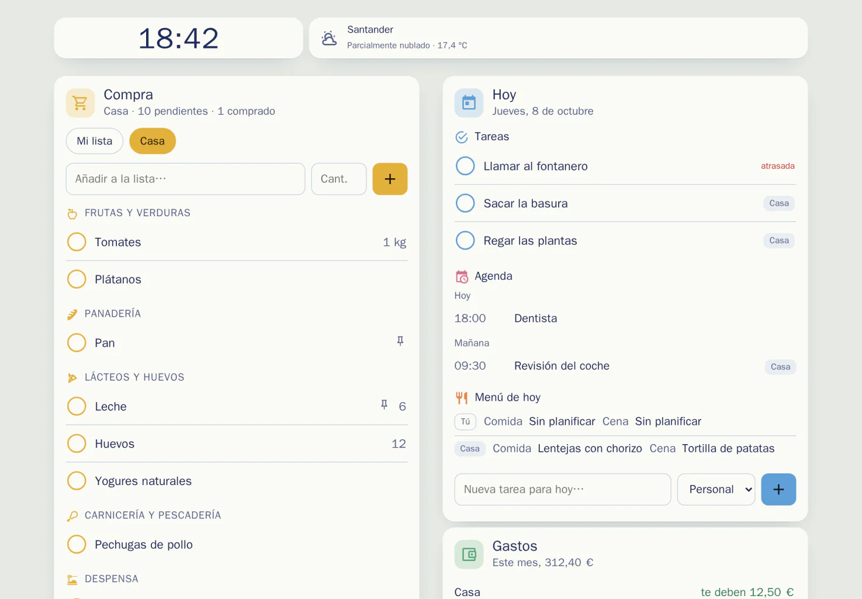Click the Lácteos y Huevos category icon

click(x=72, y=378)
